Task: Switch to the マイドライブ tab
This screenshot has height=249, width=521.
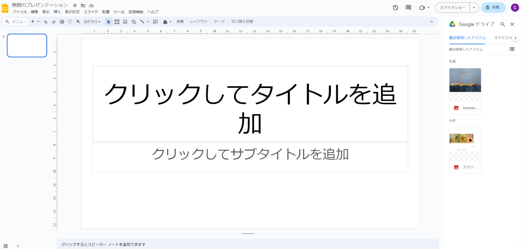Action: point(503,38)
